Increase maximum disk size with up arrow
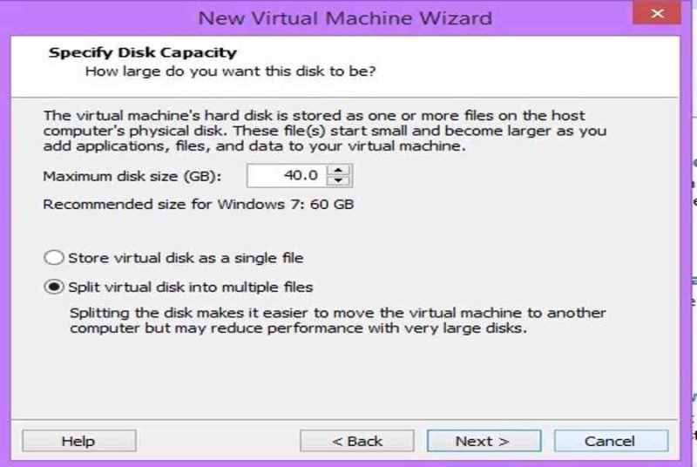The image size is (697, 467). click(338, 170)
